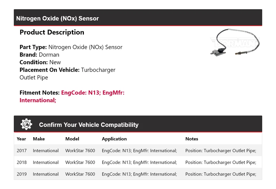Click the Placement On Vehicle label

tap(49, 70)
